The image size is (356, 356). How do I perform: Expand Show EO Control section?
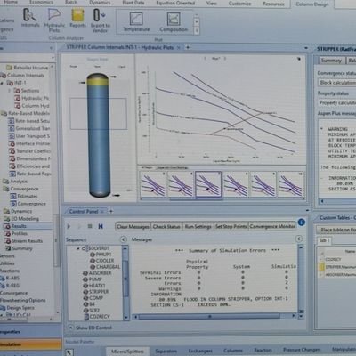[91, 328]
